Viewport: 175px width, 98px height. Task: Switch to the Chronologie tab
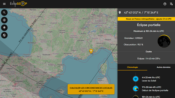pos(132,67)
